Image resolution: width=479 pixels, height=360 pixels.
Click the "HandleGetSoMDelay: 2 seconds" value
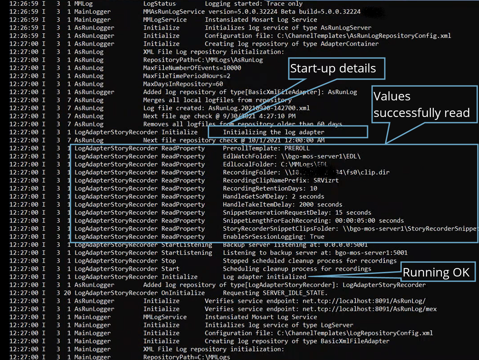click(x=273, y=197)
